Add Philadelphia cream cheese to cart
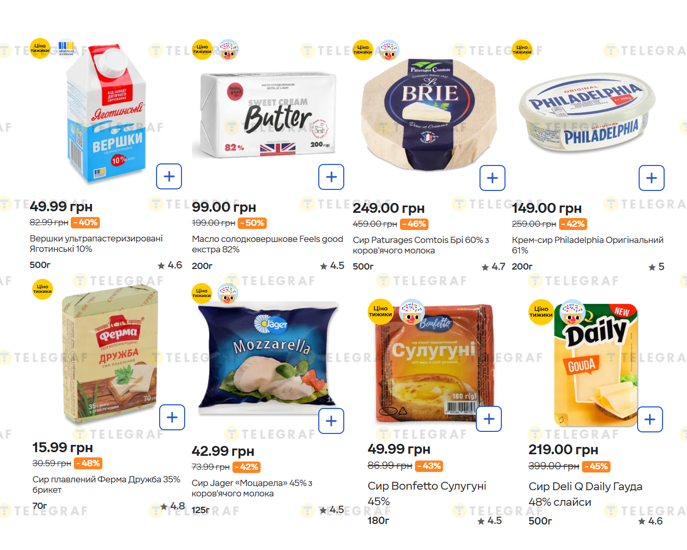 pyautogui.click(x=651, y=178)
